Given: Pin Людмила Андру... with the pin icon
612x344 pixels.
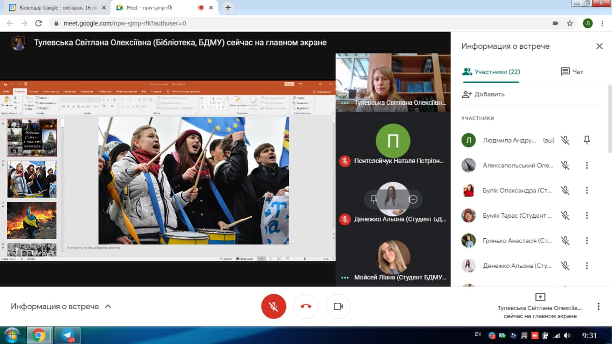Looking at the screenshot, I should (x=587, y=140).
